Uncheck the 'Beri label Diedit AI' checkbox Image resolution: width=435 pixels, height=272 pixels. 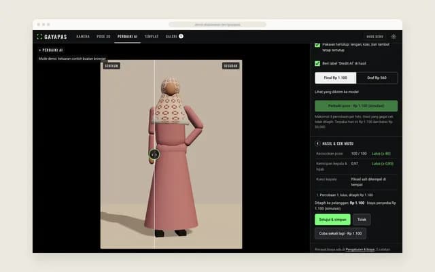tap(317, 63)
